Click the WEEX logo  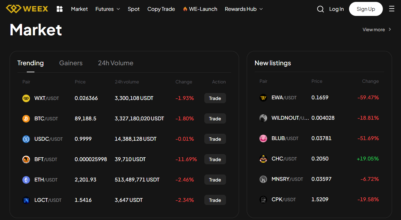[x=27, y=9]
